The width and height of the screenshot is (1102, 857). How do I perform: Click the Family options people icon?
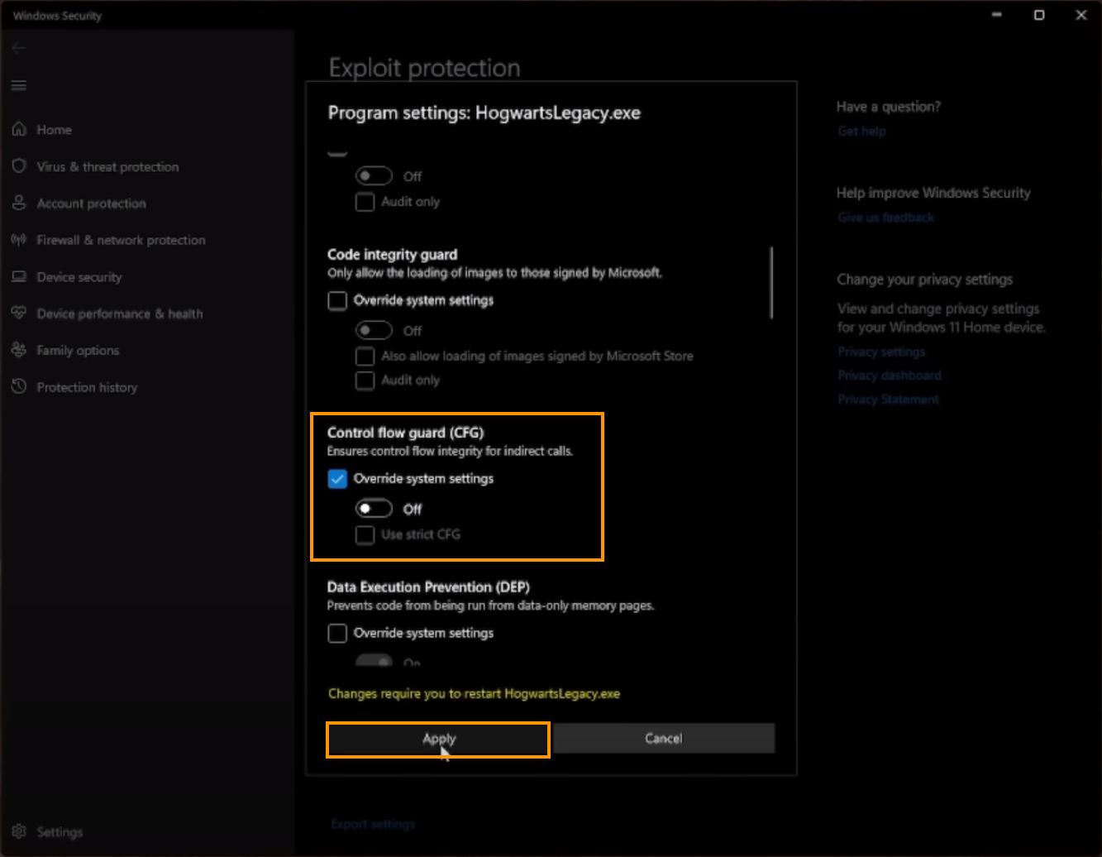[19, 350]
